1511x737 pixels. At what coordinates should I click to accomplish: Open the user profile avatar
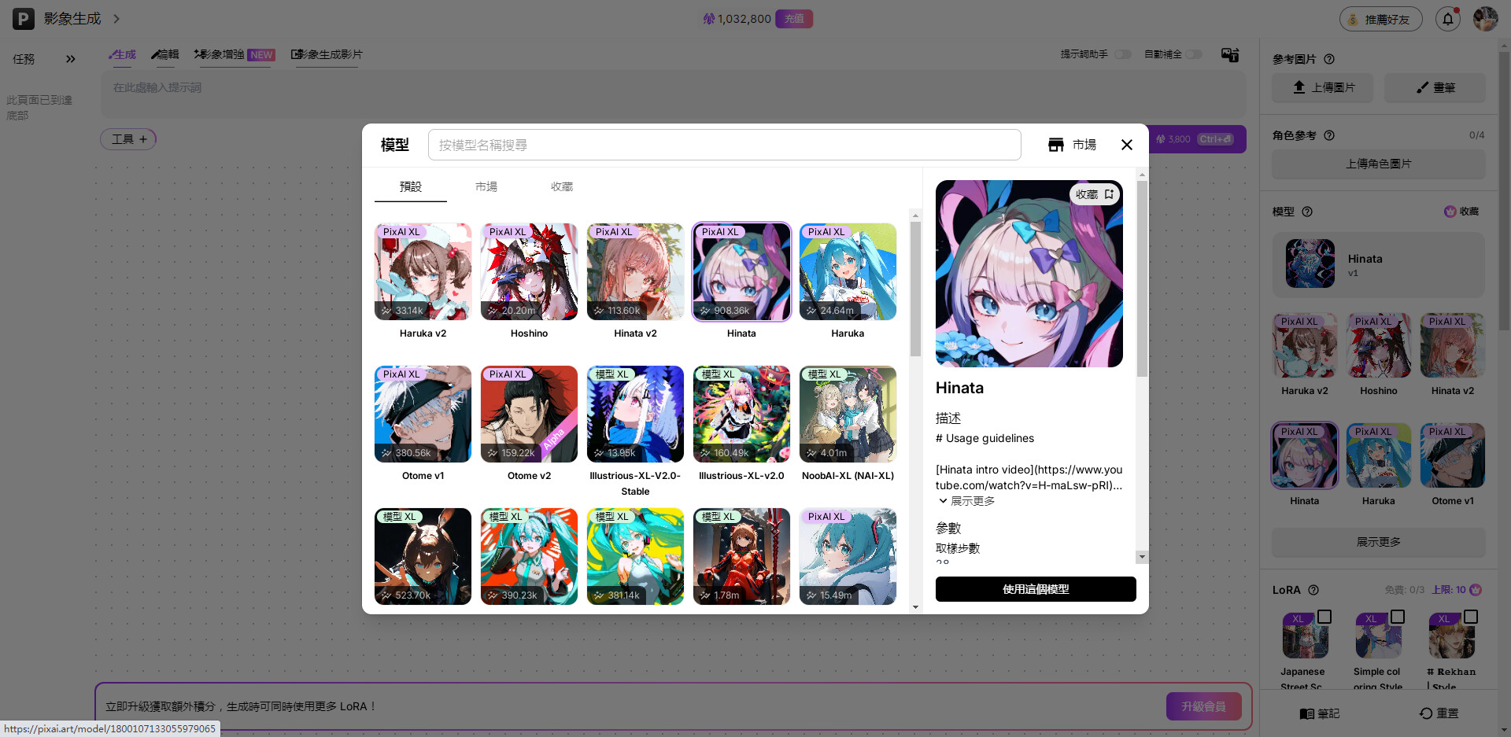pyautogui.click(x=1485, y=19)
